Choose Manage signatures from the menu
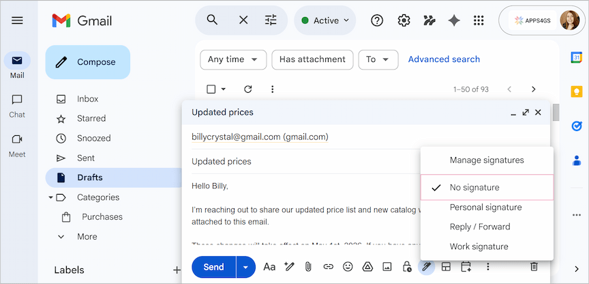The image size is (589, 284). pyautogui.click(x=487, y=160)
